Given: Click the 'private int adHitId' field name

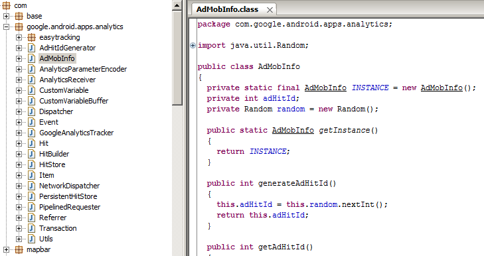Looking at the screenshot, I should [x=279, y=98].
